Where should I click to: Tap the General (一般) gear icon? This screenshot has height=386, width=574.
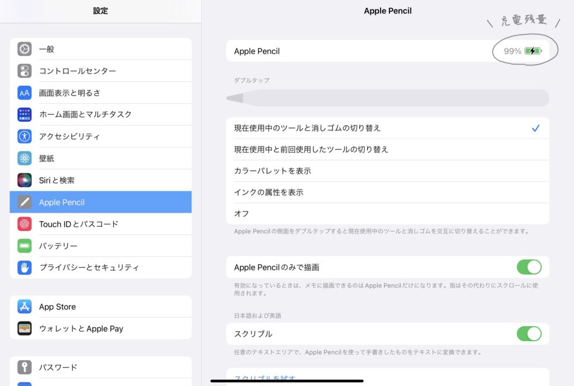click(x=25, y=49)
